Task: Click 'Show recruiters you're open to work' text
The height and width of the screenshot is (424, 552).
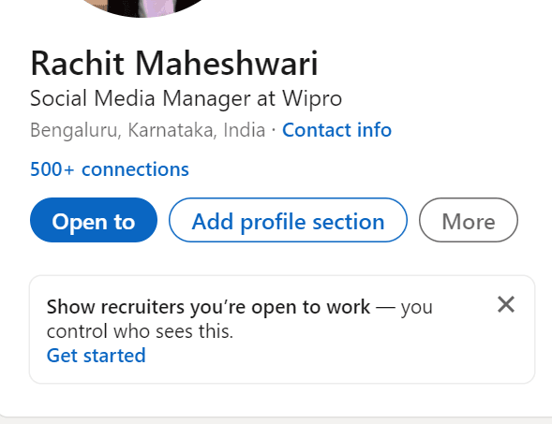Action: (208, 307)
